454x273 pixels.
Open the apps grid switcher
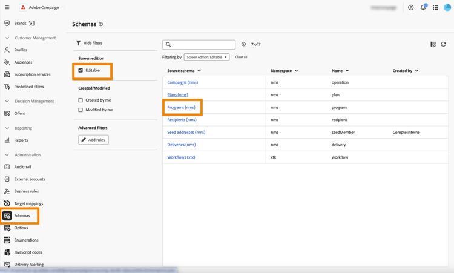click(x=435, y=7)
